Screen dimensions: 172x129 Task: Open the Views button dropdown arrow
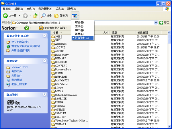(78, 16)
